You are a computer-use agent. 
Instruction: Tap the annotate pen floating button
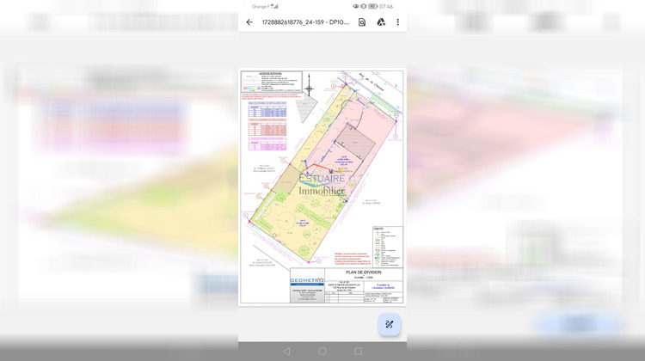point(389,324)
